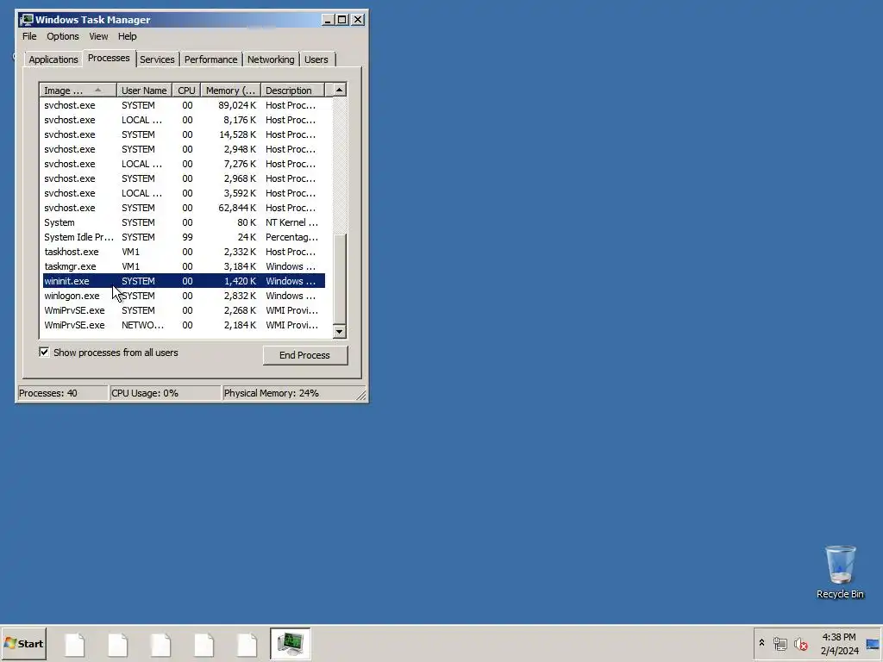This screenshot has height=662, width=883.
Task: Open the Recycle Bin desktop icon
Action: coord(840,572)
